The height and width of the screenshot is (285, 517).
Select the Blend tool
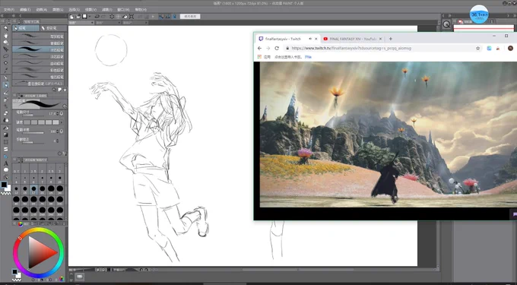pyautogui.click(x=5, y=120)
